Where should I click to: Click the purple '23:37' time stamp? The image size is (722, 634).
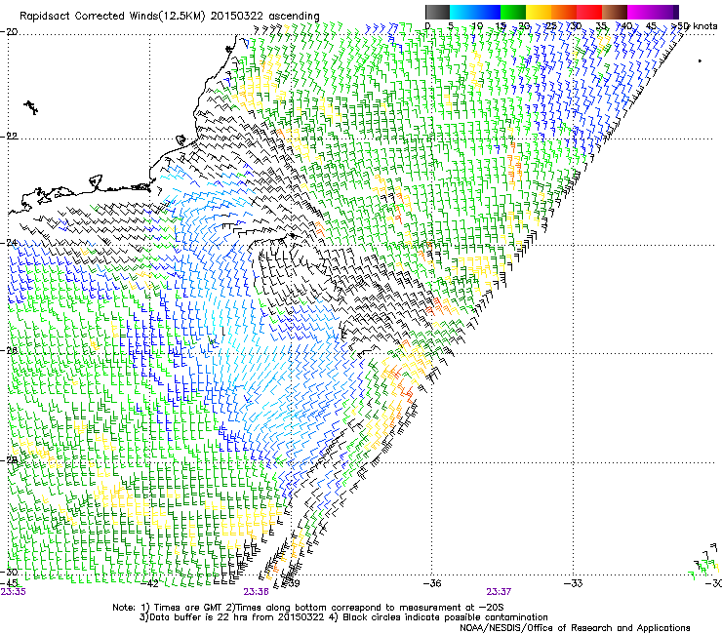click(499, 592)
